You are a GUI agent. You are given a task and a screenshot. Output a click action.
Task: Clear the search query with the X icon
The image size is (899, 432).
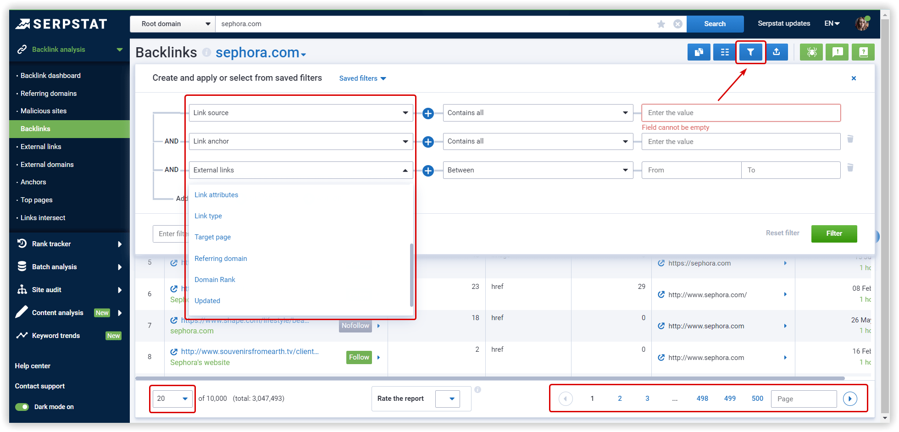pos(677,23)
